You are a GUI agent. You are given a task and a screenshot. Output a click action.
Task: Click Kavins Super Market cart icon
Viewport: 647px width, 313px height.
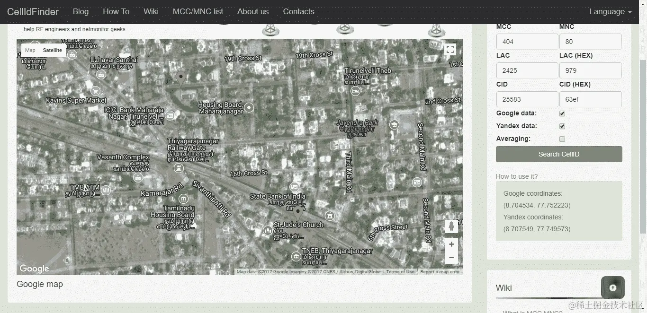(95, 91)
